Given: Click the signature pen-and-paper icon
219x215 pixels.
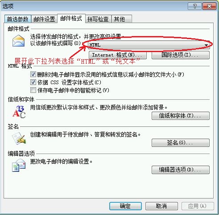Looking at the screenshot, I should [19, 139].
